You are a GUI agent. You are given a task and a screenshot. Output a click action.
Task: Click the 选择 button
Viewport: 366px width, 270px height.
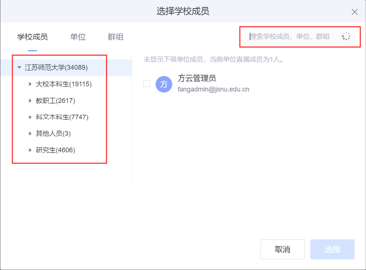[x=332, y=249]
